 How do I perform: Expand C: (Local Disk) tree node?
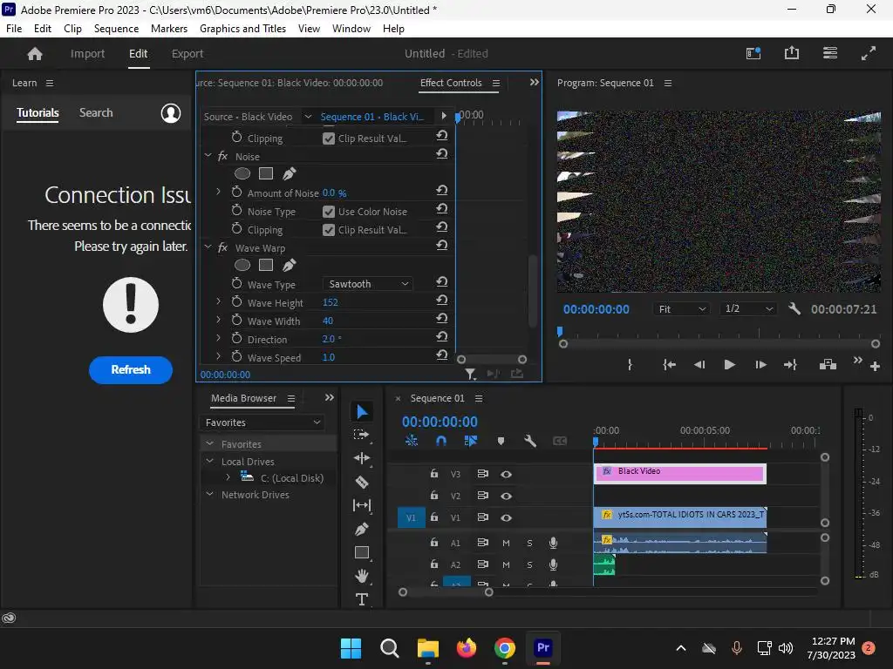(228, 477)
